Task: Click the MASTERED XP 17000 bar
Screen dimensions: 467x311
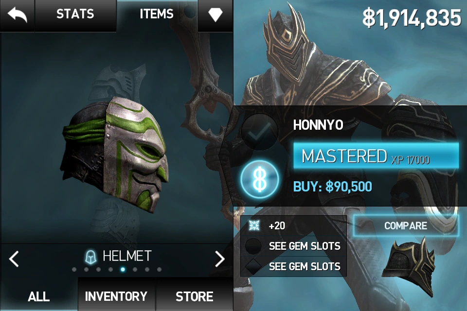Action: pyautogui.click(x=376, y=156)
